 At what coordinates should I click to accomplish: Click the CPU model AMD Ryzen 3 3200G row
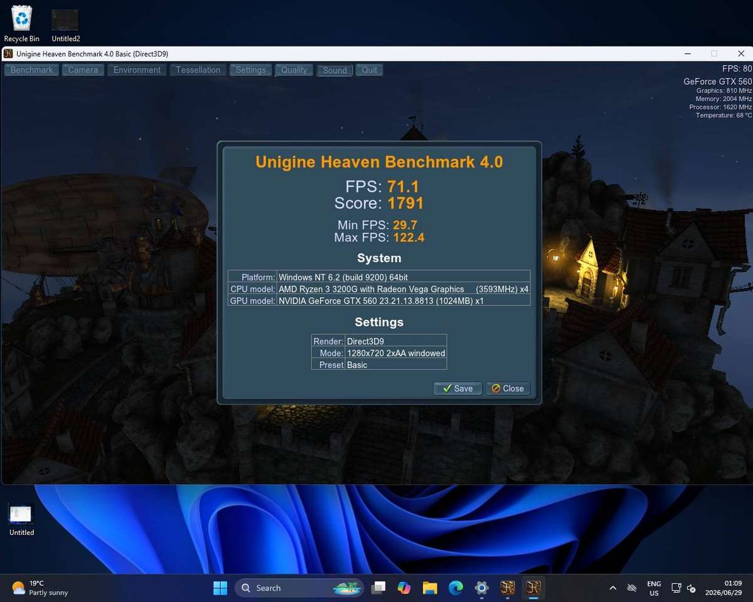point(379,289)
